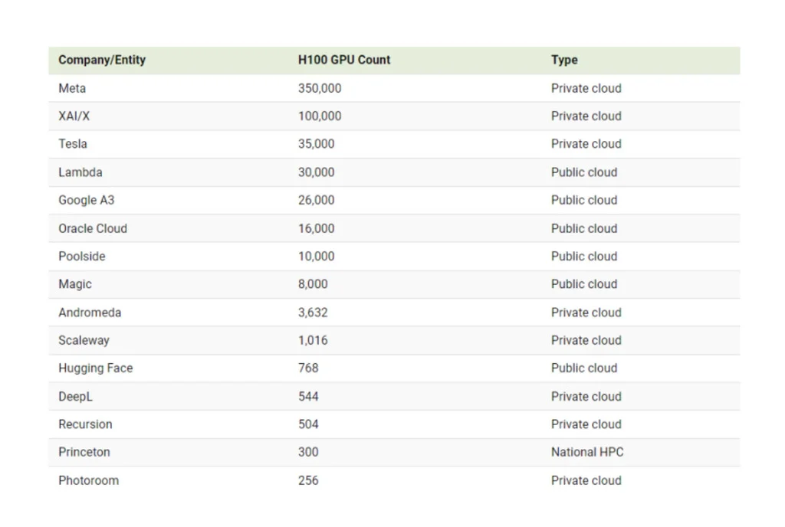785x527 pixels.
Task: Select the Lambda row name
Action: coord(80,172)
